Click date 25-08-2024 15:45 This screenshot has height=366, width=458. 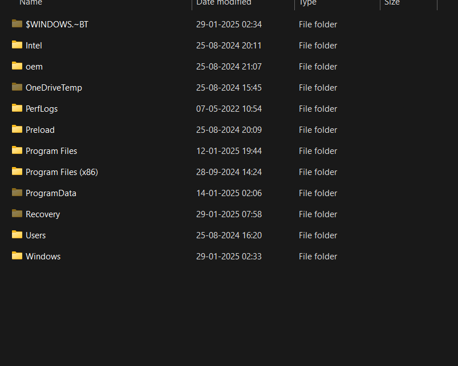(229, 88)
